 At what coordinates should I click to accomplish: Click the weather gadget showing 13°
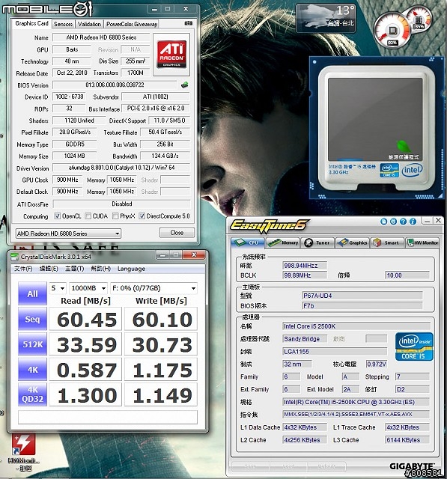point(326,18)
